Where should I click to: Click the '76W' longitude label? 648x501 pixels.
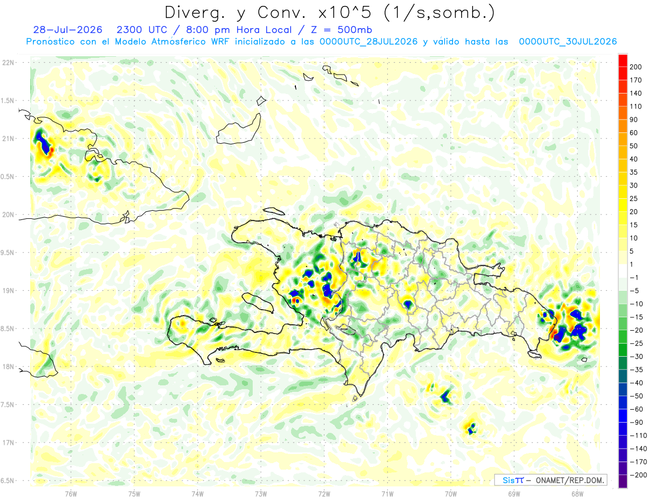coord(71,493)
